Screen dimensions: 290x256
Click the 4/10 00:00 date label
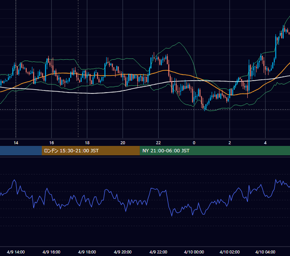click(194, 252)
